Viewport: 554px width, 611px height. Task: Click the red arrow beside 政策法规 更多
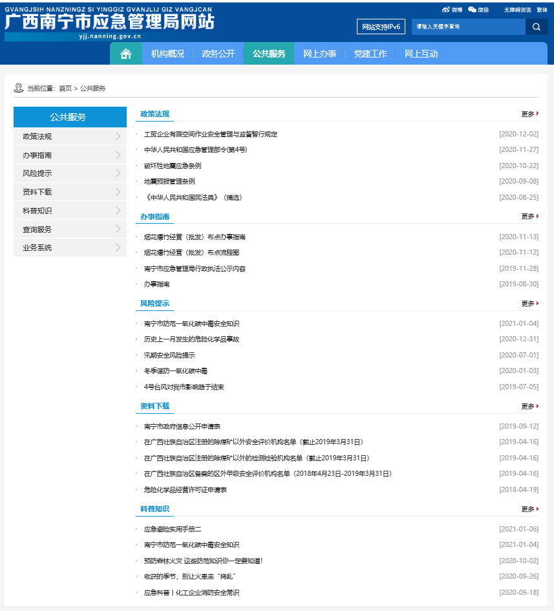click(537, 114)
